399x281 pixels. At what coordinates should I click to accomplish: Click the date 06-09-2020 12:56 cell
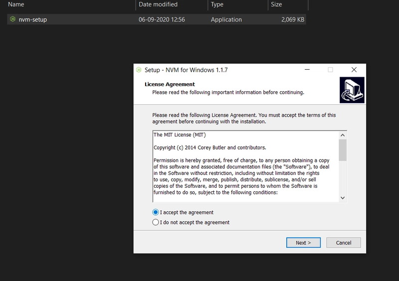pos(162,19)
